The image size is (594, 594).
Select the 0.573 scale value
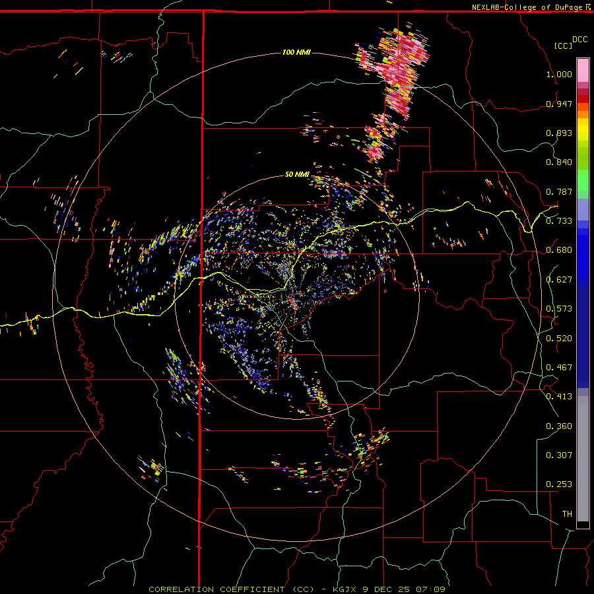click(559, 309)
